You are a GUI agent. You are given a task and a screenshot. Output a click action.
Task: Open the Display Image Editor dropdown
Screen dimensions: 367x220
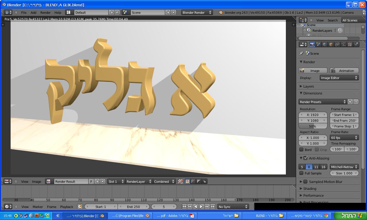(x=339, y=78)
